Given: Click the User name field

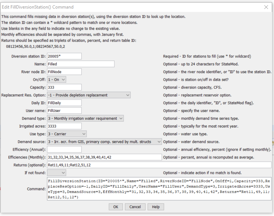Looking at the screenshot, I should click(64, 111).
